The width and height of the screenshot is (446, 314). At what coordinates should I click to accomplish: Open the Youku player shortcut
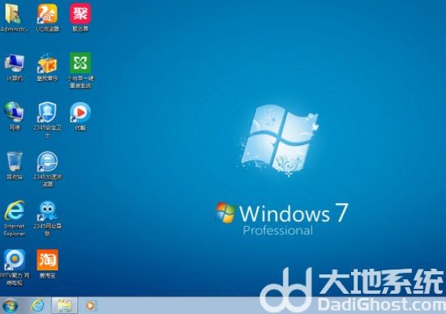click(x=80, y=112)
